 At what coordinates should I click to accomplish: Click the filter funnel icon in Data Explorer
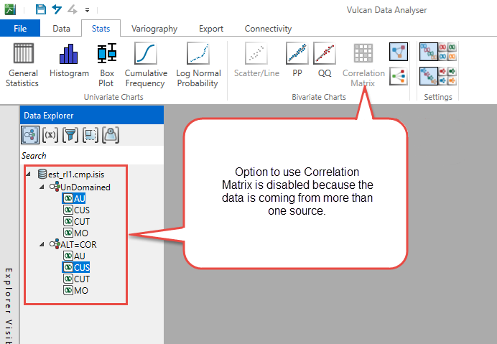pos(70,134)
